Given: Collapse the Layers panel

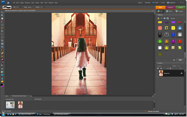Looking at the screenshot, I should pyautogui.click(x=157, y=63).
